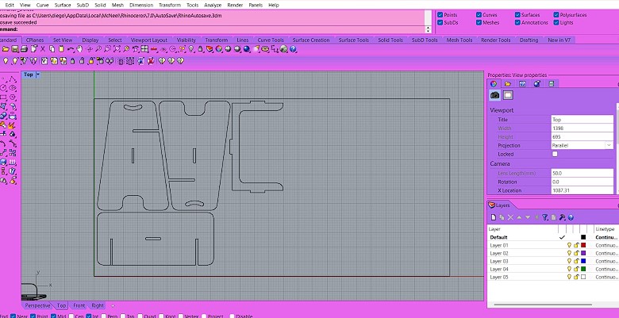Click Layer 02 purple color swatch
Image resolution: width=619 pixels, height=318 pixels.
click(x=584, y=253)
